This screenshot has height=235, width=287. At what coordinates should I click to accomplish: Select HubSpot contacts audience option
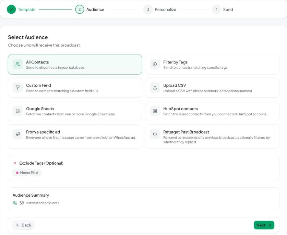coord(212,111)
